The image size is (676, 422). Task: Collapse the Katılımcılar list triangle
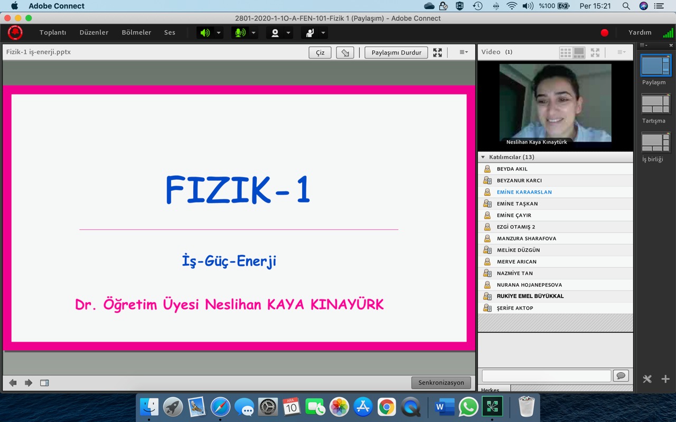click(x=483, y=157)
